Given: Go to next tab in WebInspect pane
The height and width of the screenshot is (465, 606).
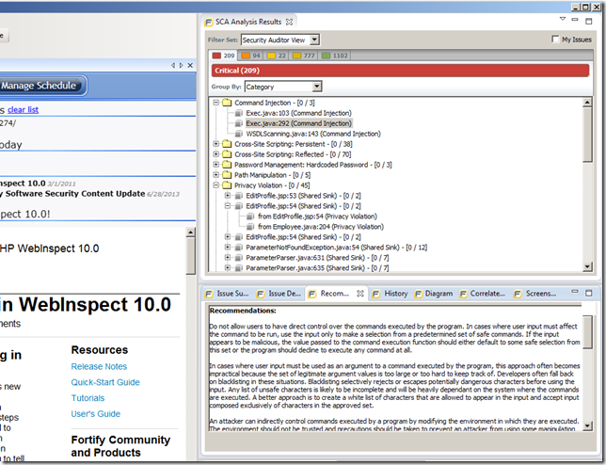Looking at the screenshot, I should coord(182,65).
